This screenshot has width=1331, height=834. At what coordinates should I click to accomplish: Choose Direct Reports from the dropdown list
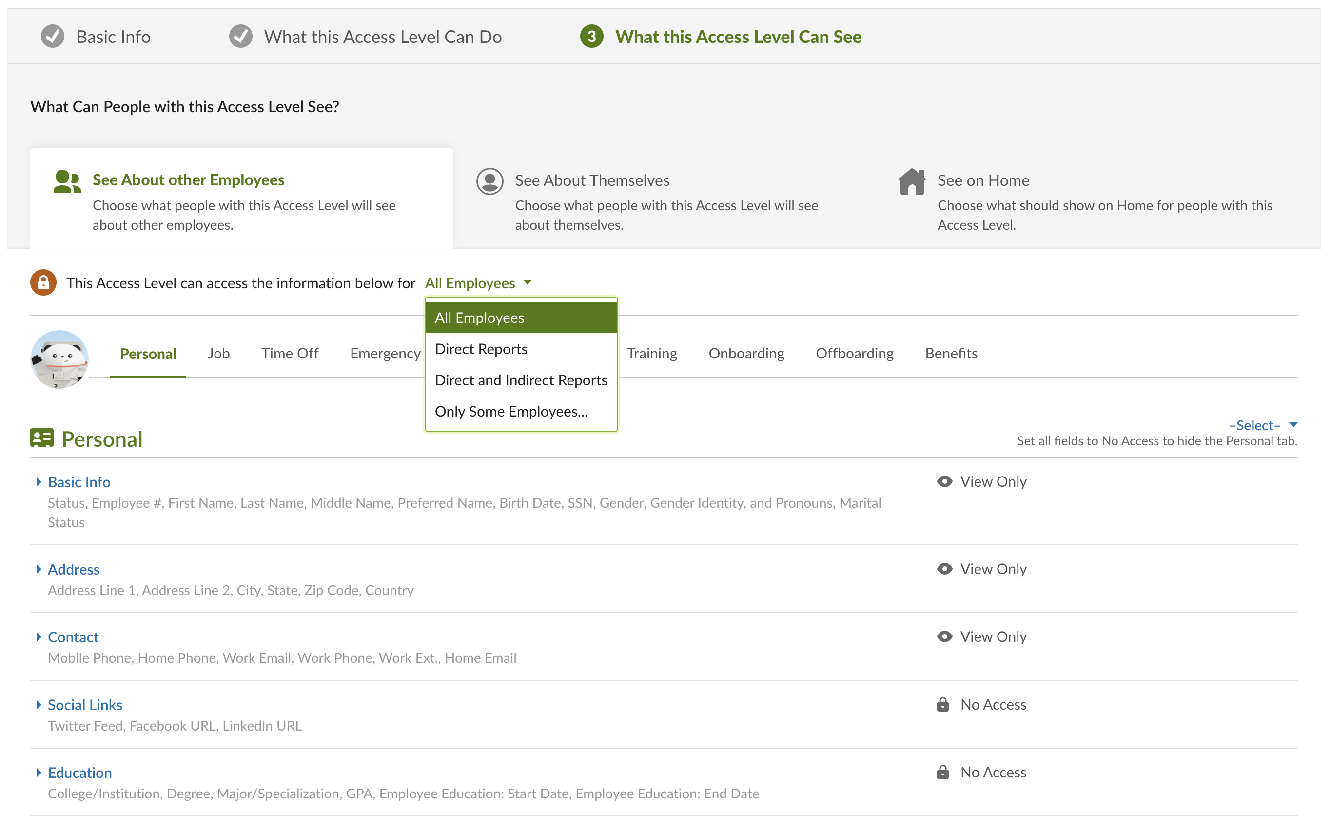point(481,349)
